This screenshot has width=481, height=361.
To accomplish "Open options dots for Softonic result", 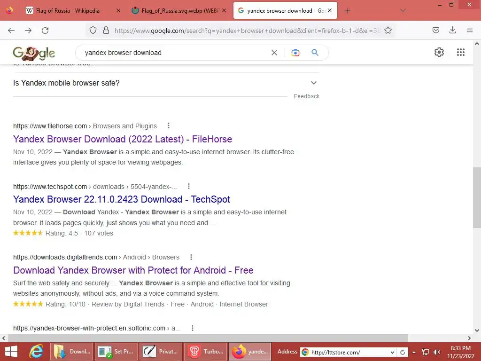I will click(x=192, y=328).
